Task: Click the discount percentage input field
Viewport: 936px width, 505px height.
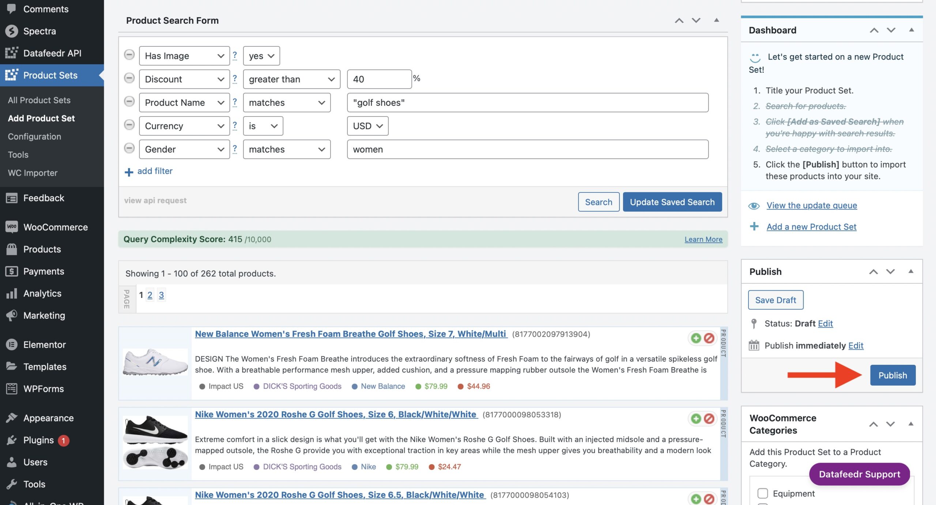Action: pyautogui.click(x=380, y=79)
